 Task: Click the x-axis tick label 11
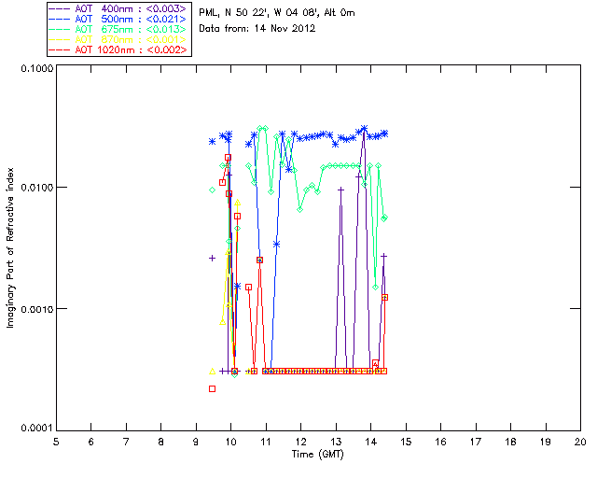[x=266, y=442]
